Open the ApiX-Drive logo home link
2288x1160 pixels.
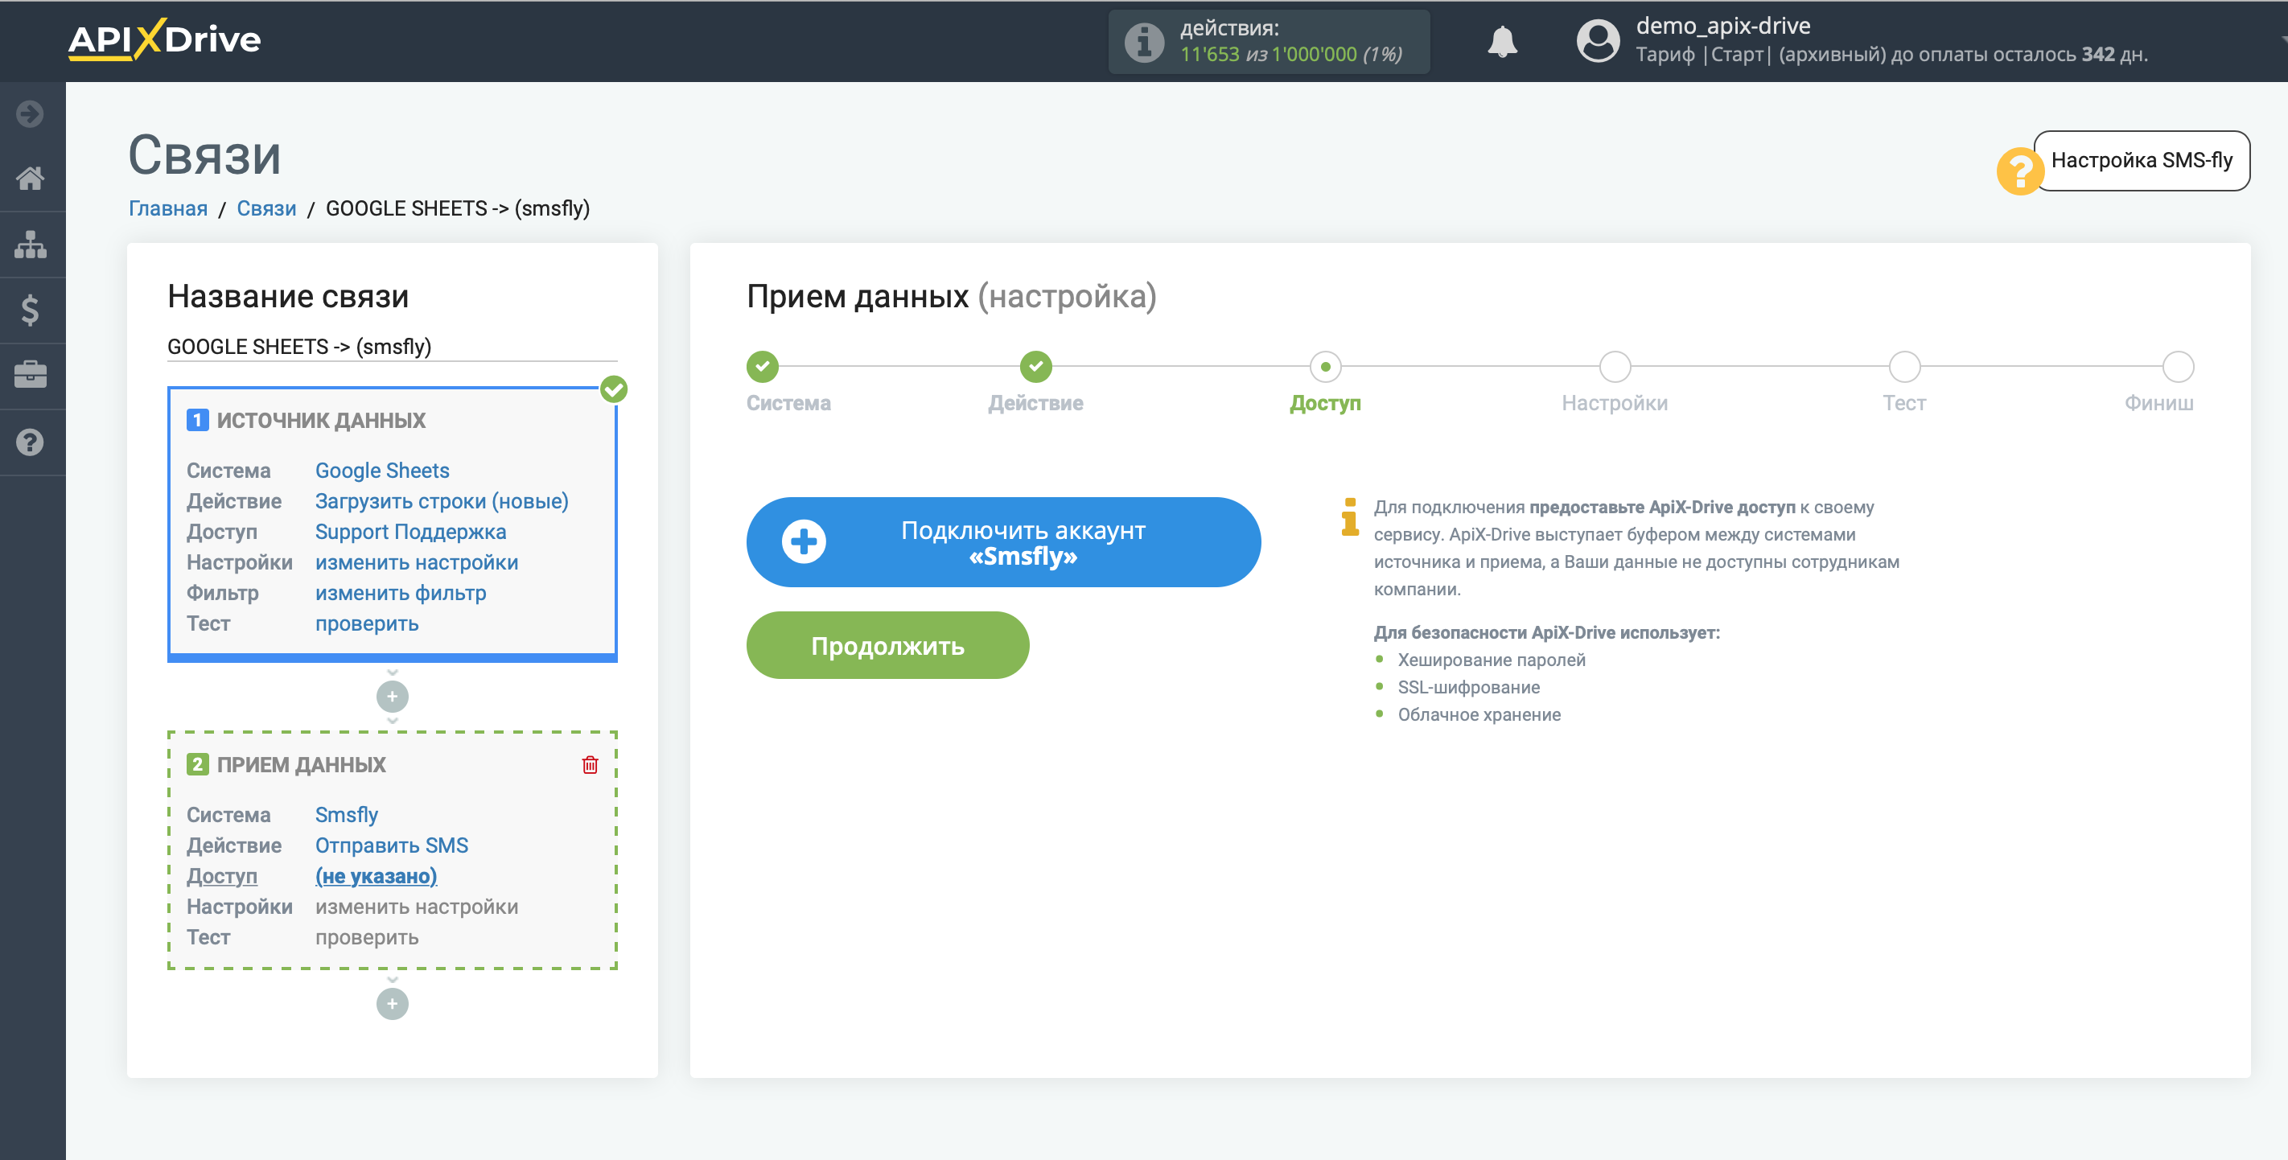(x=164, y=40)
